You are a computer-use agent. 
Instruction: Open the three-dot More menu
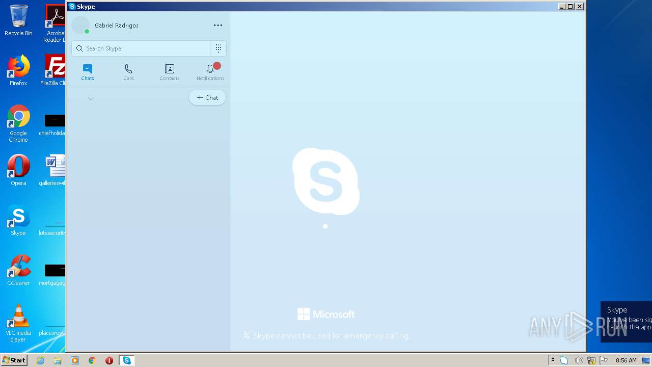click(x=218, y=25)
